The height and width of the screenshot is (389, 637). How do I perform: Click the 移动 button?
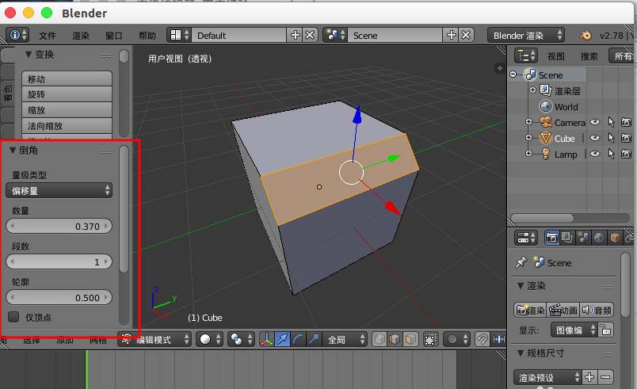(x=67, y=78)
